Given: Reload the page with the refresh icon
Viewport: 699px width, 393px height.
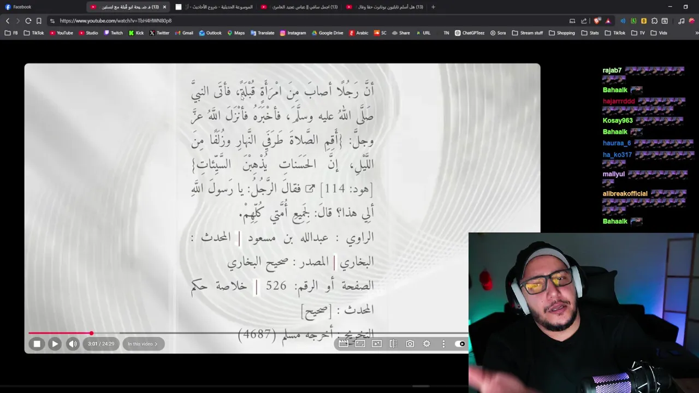Looking at the screenshot, I should point(28,21).
